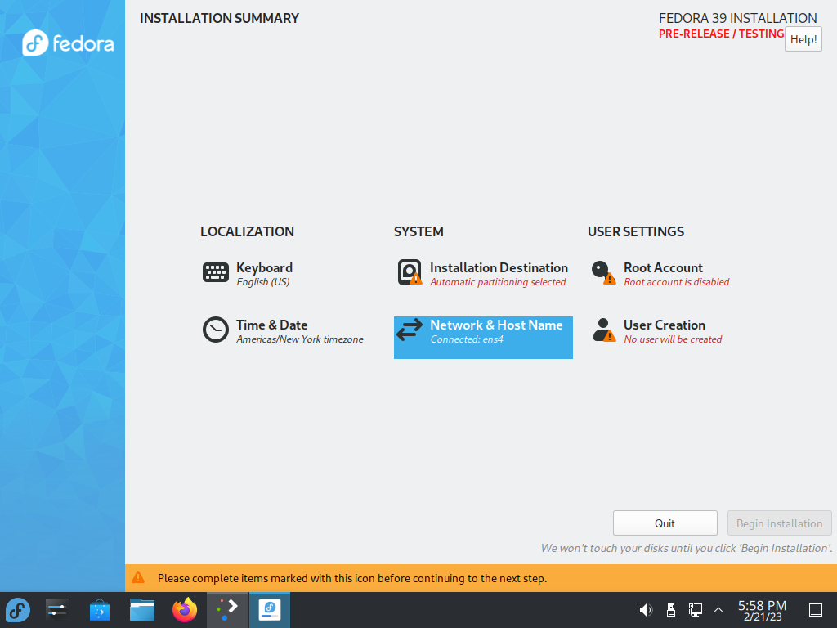Click 'Root account is disabled' status text
837x628 pixels.
676,282
